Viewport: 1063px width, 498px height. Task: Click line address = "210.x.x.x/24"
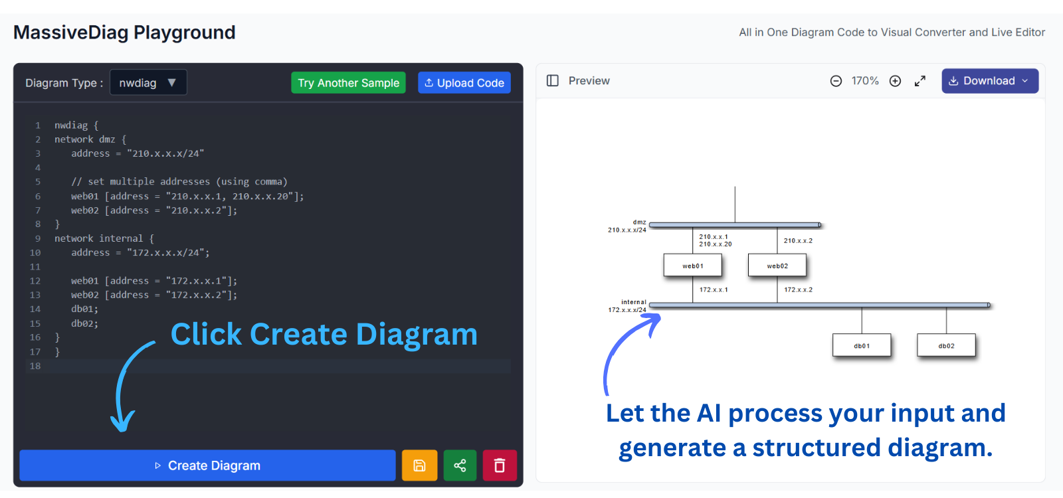138,153
